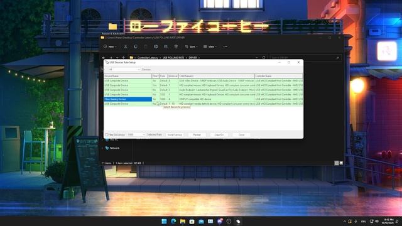Open the Mail app from the taskbar
402x226 pixels.
click(x=201, y=222)
